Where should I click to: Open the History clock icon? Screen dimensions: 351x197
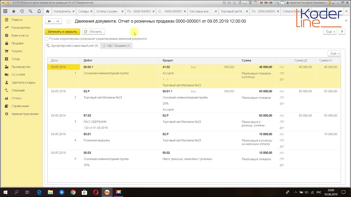(x=22, y=11)
